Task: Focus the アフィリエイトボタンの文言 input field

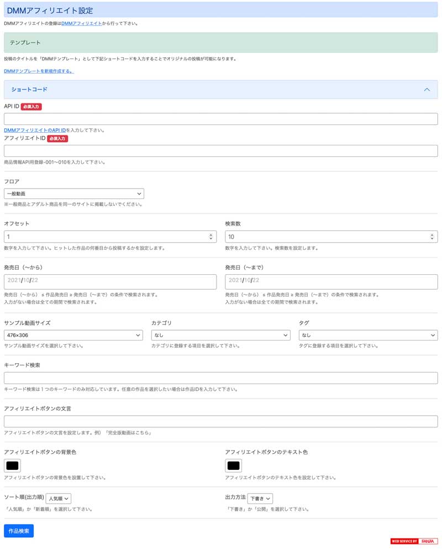Action: [x=221, y=422]
